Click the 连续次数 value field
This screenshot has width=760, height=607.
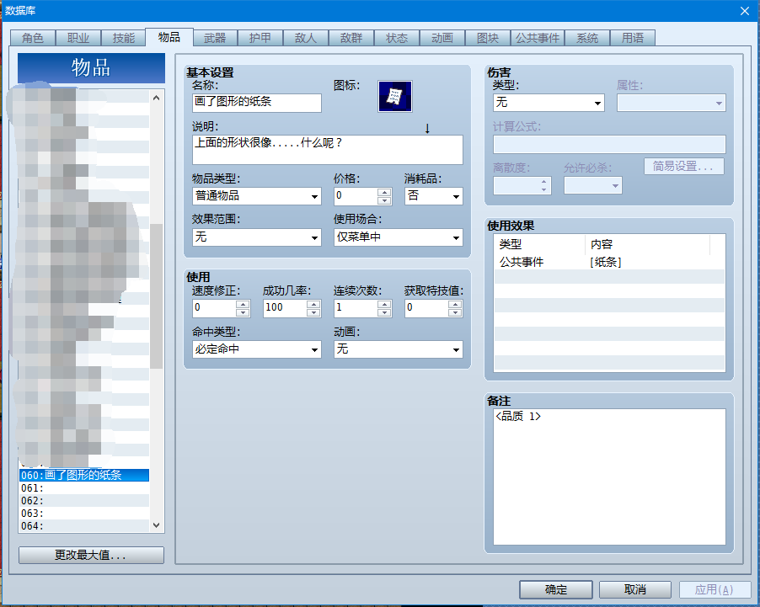pyautogui.click(x=356, y=308)
